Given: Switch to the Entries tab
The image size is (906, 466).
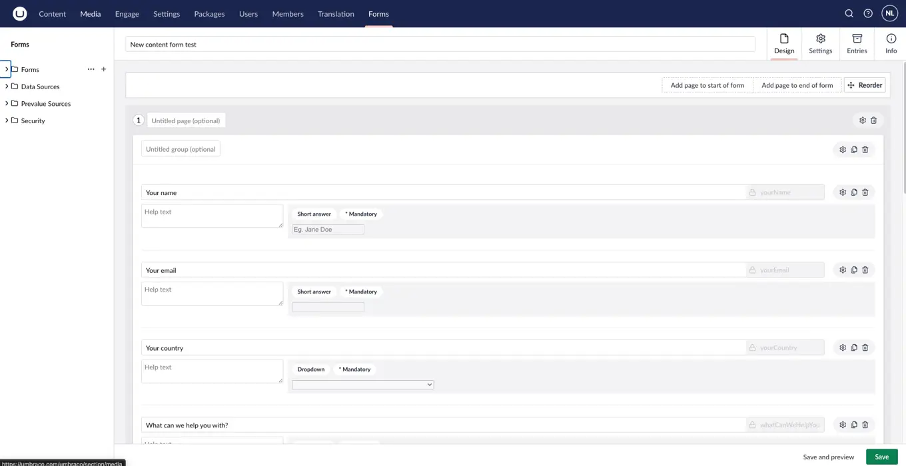Looking at the screenshot, I should (857, 42).
